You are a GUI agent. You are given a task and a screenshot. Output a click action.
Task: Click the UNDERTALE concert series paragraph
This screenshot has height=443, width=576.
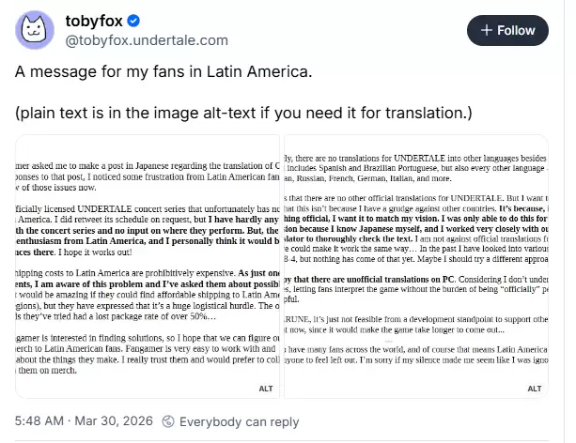click(148, 214)
